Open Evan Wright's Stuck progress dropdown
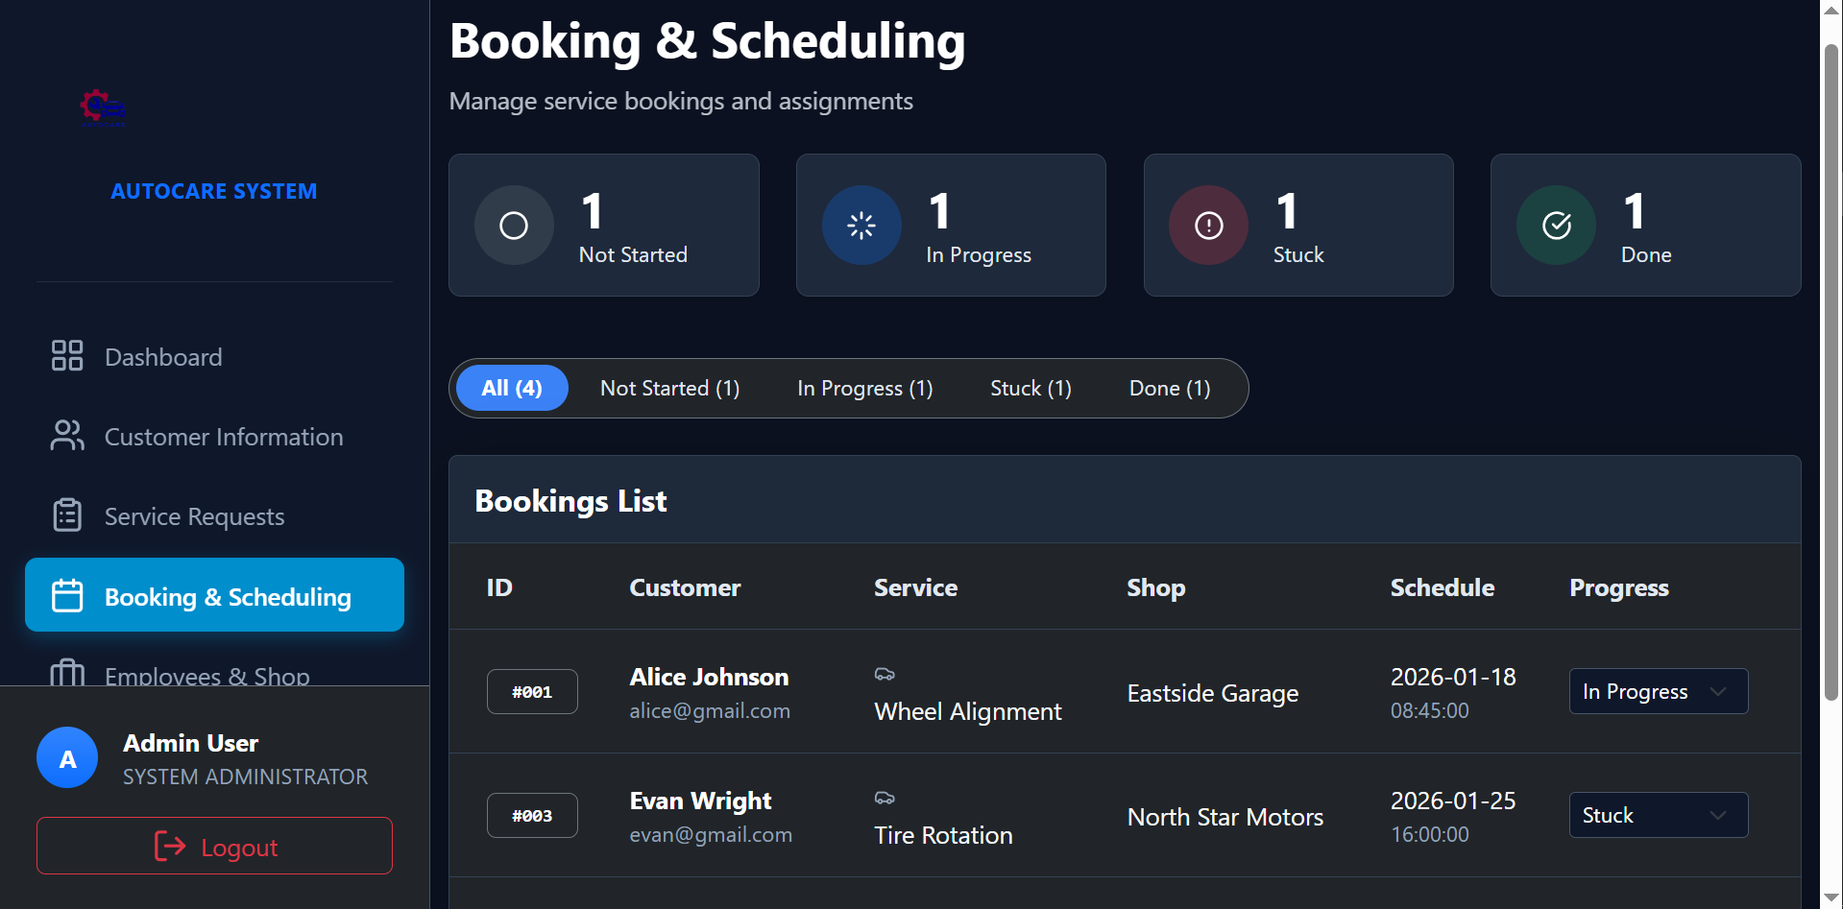 [x=1659, y=815]
